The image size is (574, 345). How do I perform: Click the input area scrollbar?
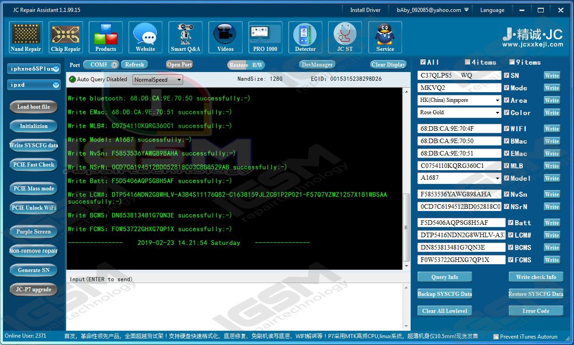(406, 307)
